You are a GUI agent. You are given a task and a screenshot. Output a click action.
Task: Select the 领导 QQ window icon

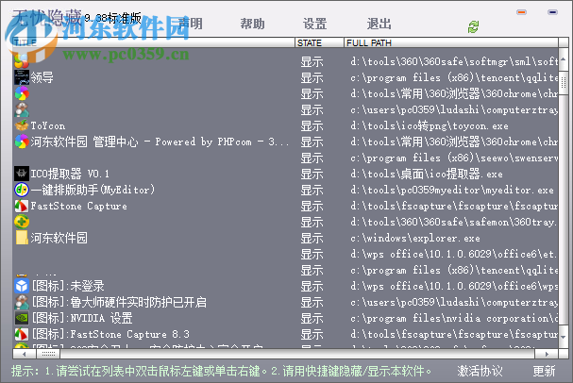pos(22,77)
